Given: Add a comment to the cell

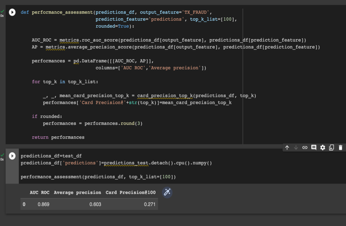Looking at the screenshot, I should [x=314, y=148].
